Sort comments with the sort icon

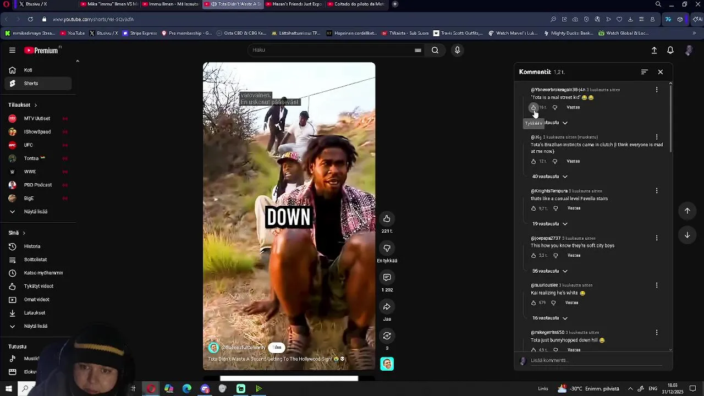tap(645, 72)
